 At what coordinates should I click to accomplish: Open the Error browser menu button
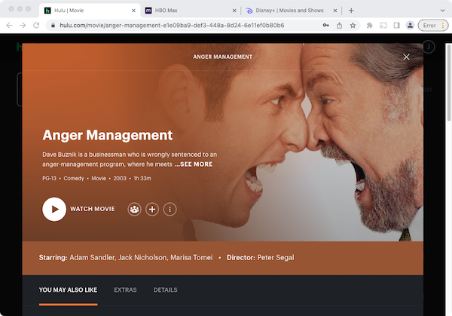tap(433, 26)
